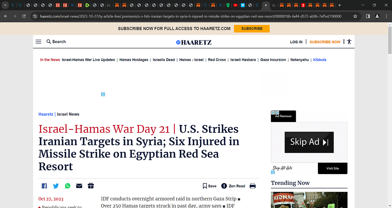Switch to the green play-button tab

point(87,5)
